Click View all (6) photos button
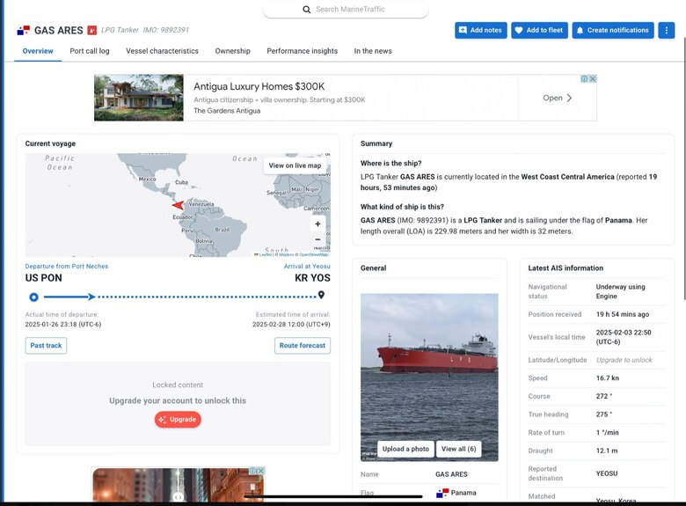The image size is (686, 506). point(458,449)
